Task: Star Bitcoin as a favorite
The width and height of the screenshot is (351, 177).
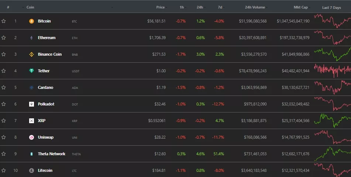Action: click(4, 21)
